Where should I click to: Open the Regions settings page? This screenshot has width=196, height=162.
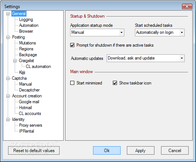26,49
